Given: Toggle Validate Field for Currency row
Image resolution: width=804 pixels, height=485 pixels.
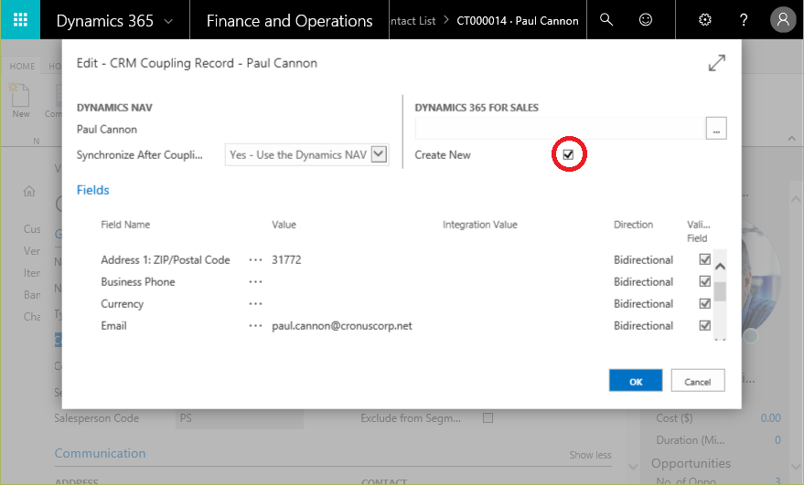Looking at the screenshot, I should coord(705,304).
